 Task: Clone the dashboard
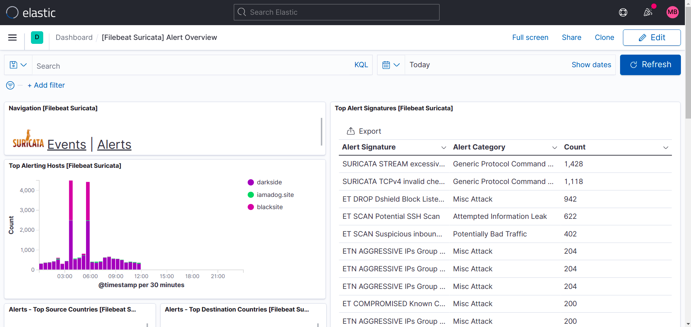pos(604,37)
